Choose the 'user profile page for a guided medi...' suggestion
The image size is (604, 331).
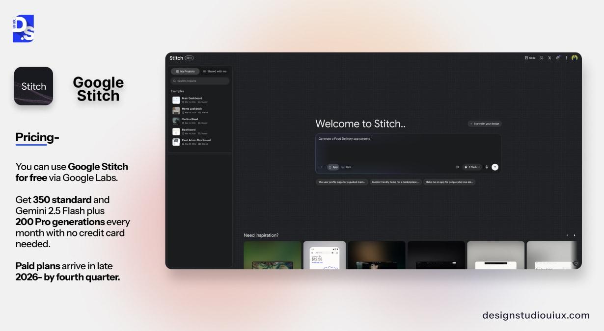pos(342,182)
